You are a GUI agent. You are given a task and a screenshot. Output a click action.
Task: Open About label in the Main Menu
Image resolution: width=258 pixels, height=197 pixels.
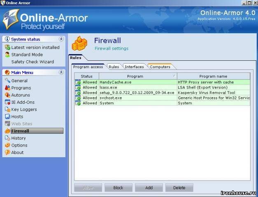click(17, 153)
